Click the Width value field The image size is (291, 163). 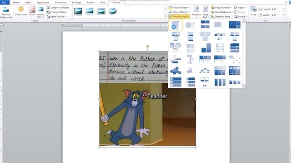pyautogui.click(x=277, y=15)
